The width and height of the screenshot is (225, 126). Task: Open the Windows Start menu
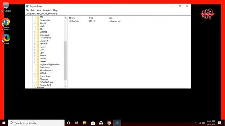pyautogui.click(x=4, y=123)
